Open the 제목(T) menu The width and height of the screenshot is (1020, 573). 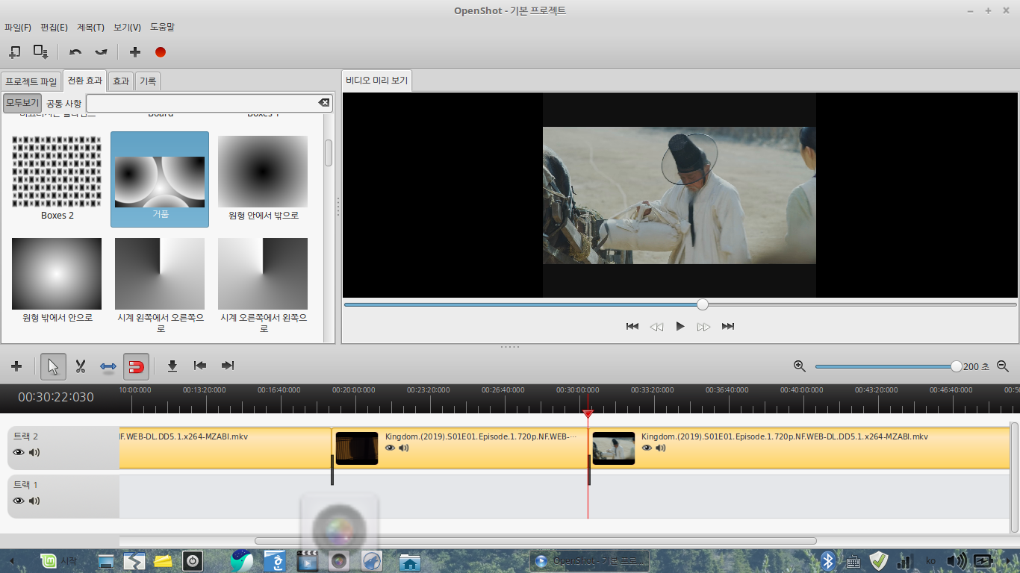pyautogui.click(x=90, y=28)
